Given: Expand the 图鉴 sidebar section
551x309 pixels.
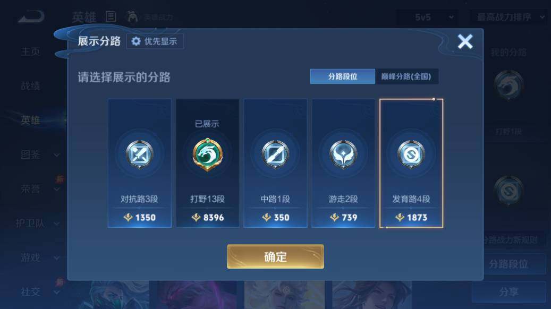Looking at the screenshot, I should pyautogui.click(x=39, y=154).
